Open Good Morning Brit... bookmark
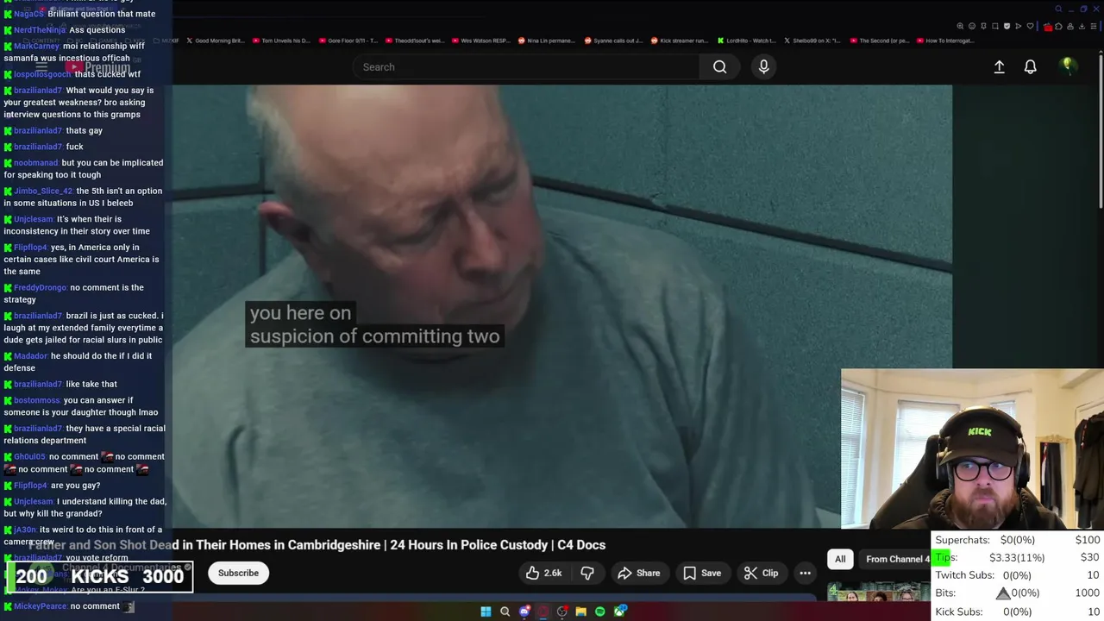The width and height of the screenshot is (1104, 621). coord(216,41)
